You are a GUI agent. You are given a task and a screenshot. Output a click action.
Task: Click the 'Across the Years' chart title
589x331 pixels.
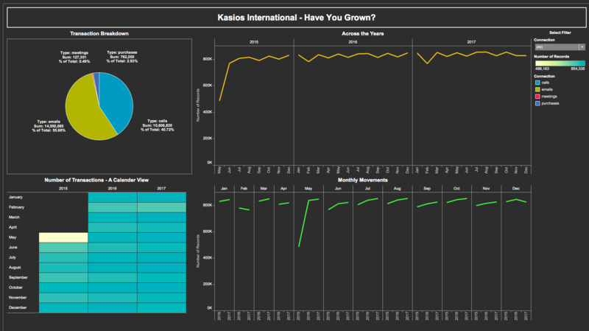[x=362, y=33]
